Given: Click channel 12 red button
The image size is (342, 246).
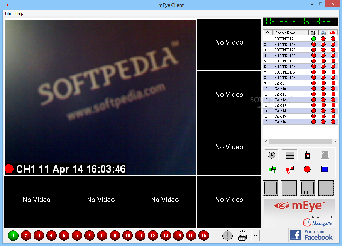Looking at the screenshot, I should coord(153,236).
